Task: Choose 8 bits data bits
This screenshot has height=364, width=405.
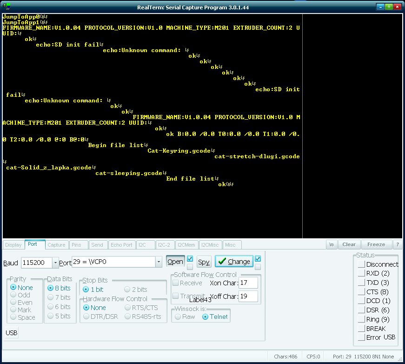Action: coord(59,288)
